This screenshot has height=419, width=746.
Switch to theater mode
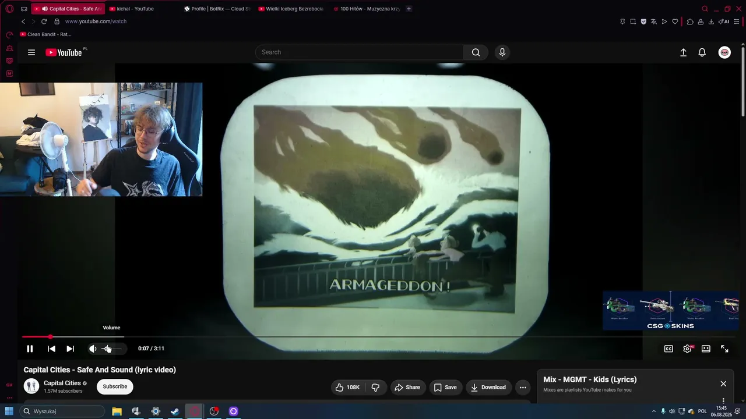[x=706, y=349]
